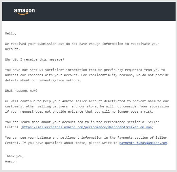Click the line starting "We will continue to keep"

coord(87,101)
